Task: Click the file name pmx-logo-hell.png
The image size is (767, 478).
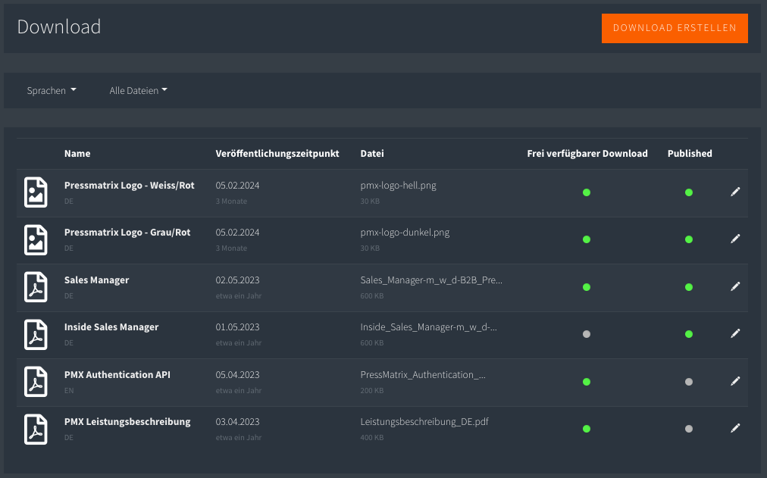Action: 398,186
